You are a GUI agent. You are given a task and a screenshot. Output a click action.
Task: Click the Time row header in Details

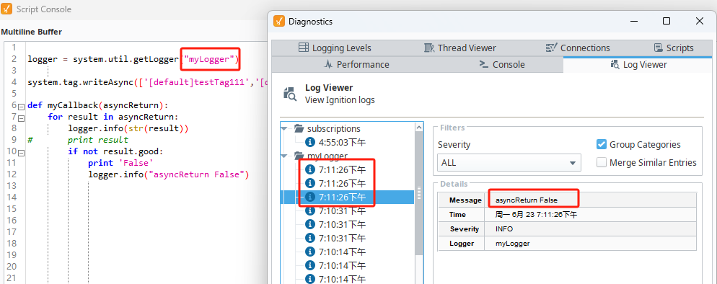coord(462,215)
